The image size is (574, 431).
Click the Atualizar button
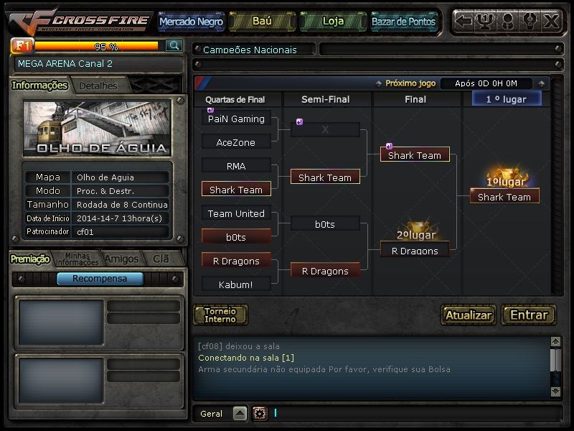pyautogui.click(x=469, y=315)
